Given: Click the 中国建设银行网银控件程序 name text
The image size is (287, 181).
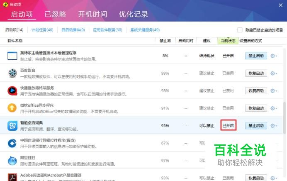Looking at the screenshot, I should (48, 140).
